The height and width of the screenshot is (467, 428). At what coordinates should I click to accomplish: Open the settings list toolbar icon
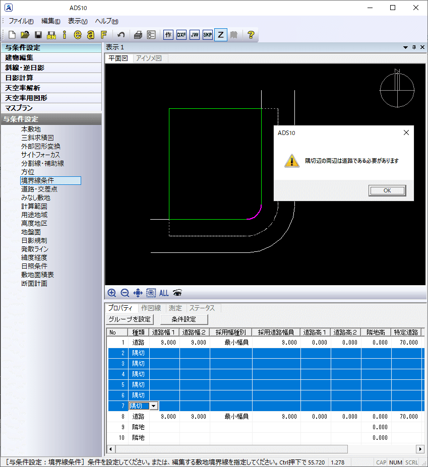pos(151,35)
